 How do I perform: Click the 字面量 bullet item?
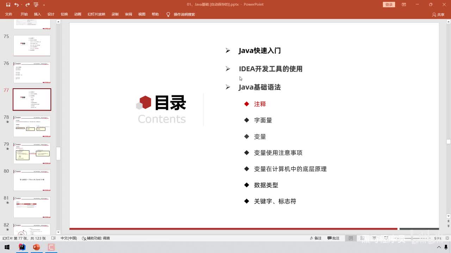tap(263, 120)
